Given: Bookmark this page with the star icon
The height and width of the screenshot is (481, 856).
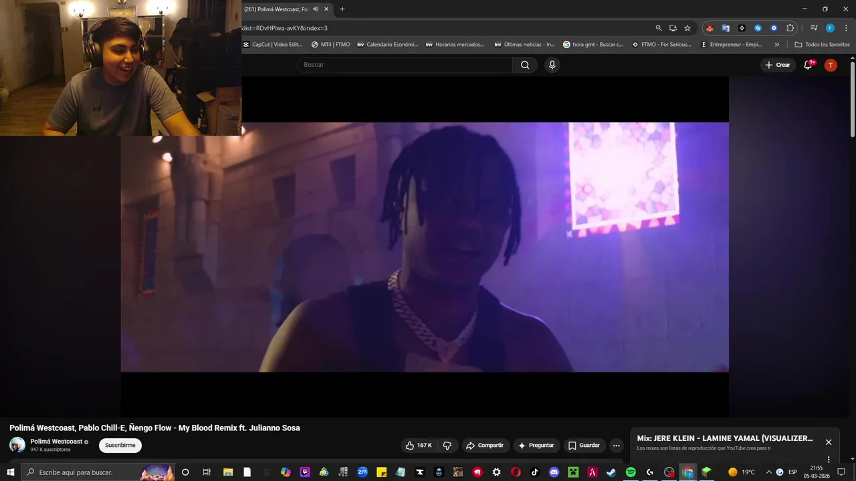Looking at the screenshot, I should 687,28.
